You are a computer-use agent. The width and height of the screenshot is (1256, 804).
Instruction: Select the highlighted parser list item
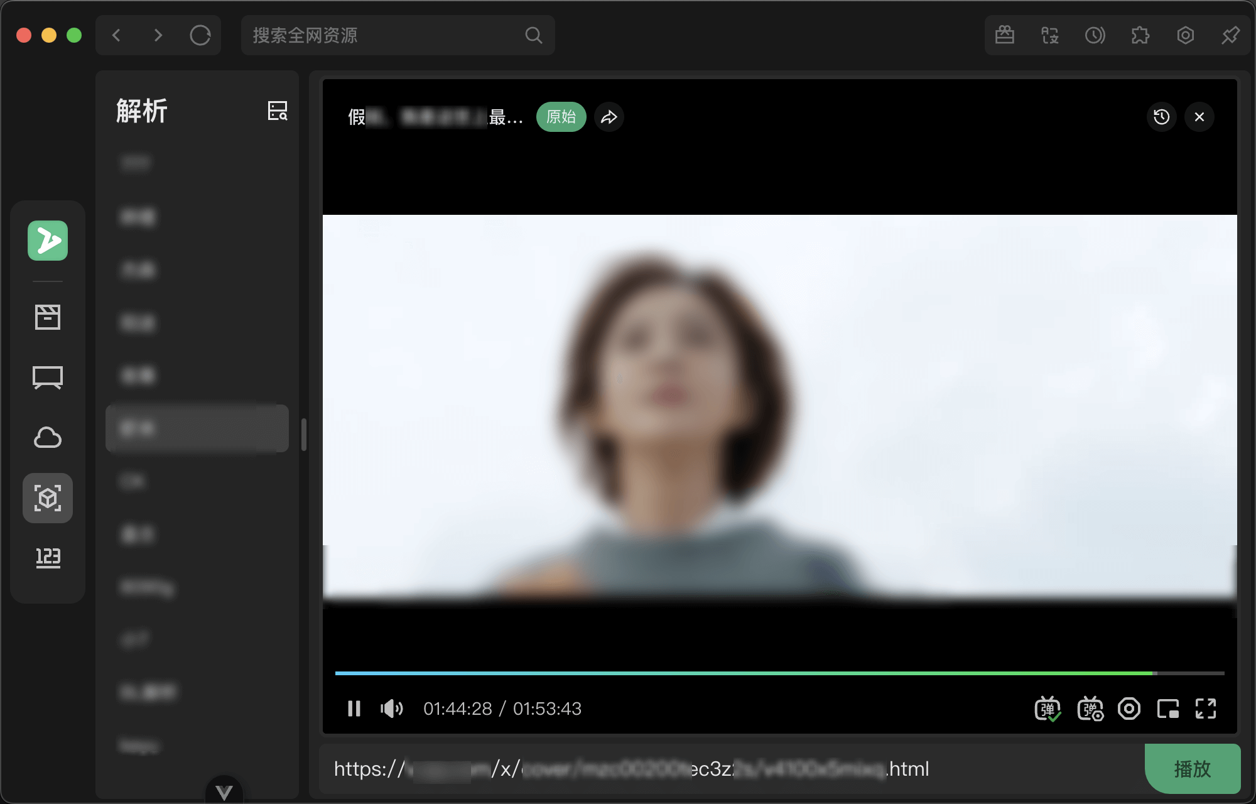(x=197, y=428)
